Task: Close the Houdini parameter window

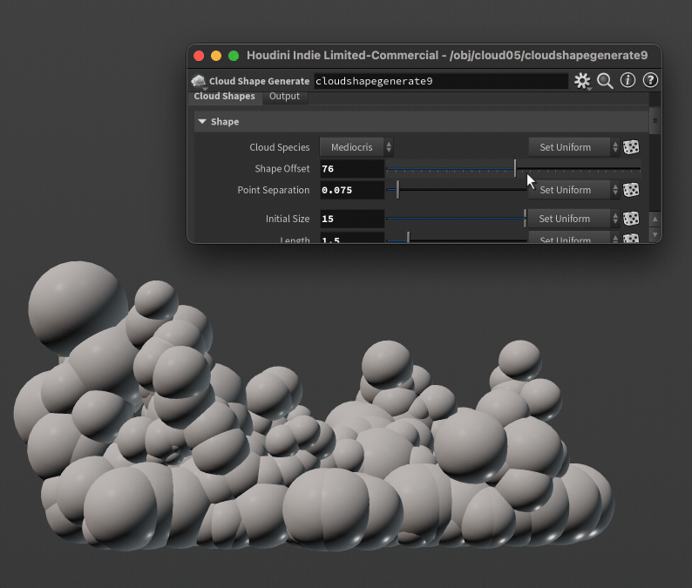Action: (199, 56)
